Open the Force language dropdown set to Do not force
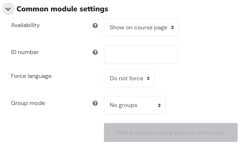Screen dimensions: 249x146 pos(129,78)
